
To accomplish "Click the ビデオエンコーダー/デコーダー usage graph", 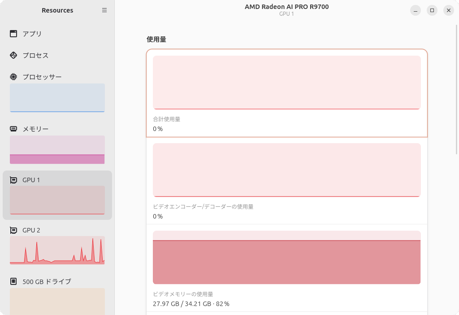I will [x=286, y=170].
